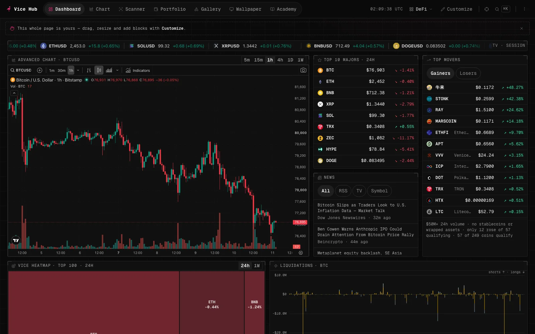
Task: Take a chart snapshot with camera icon
Action: (303, 70)
